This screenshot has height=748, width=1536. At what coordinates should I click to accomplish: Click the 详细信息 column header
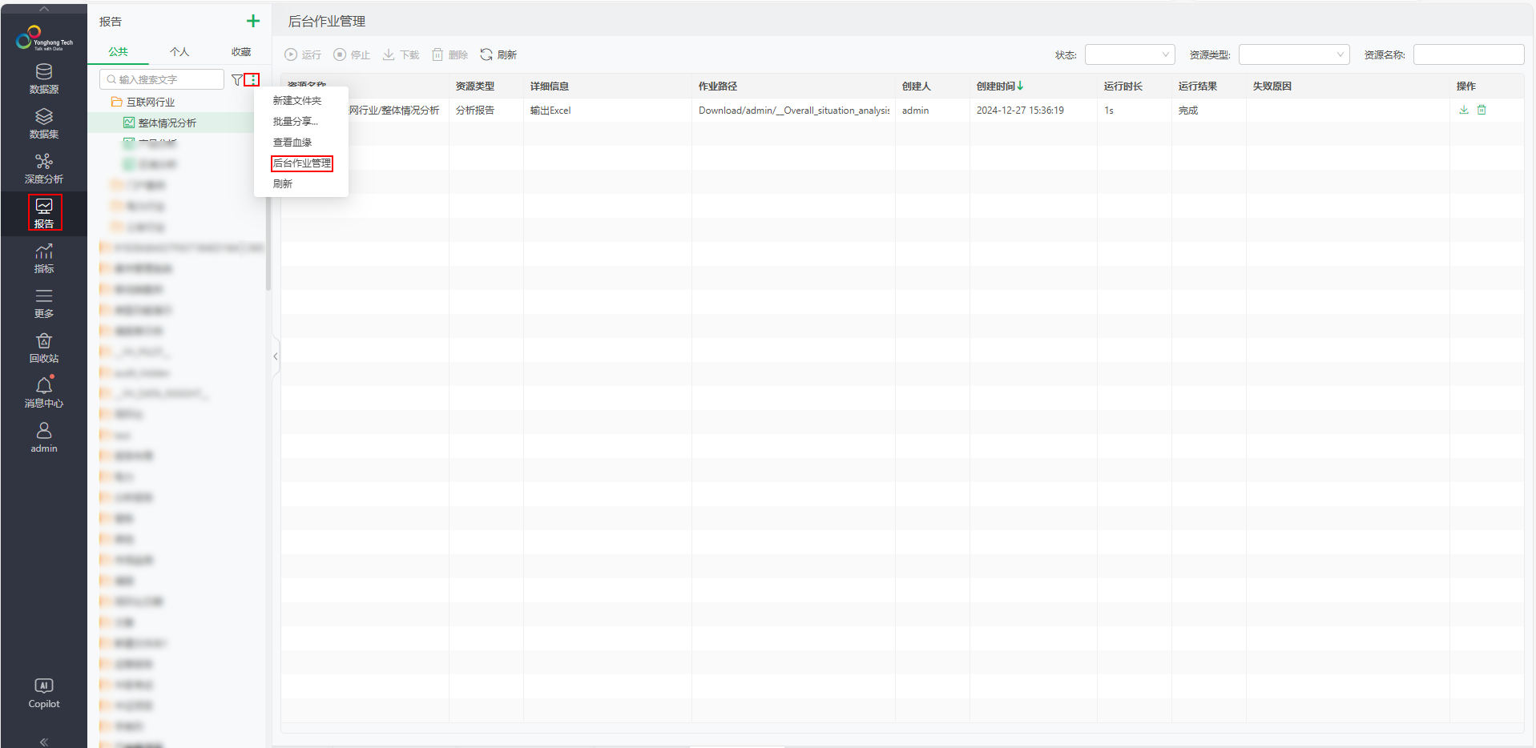[550, 86]
